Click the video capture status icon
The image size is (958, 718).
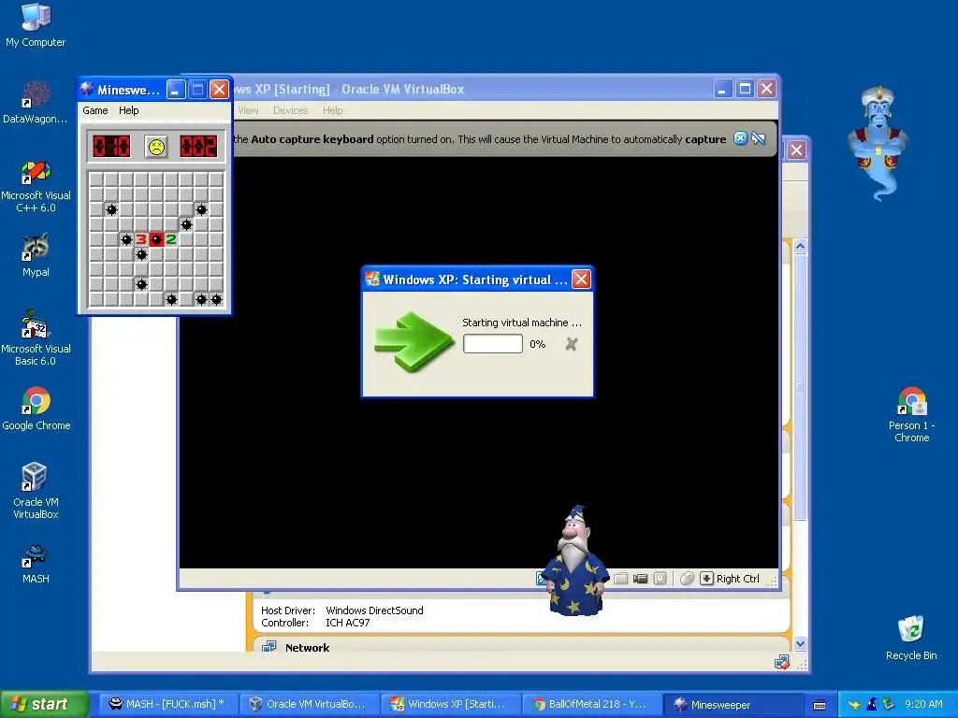tap(640, 578)
